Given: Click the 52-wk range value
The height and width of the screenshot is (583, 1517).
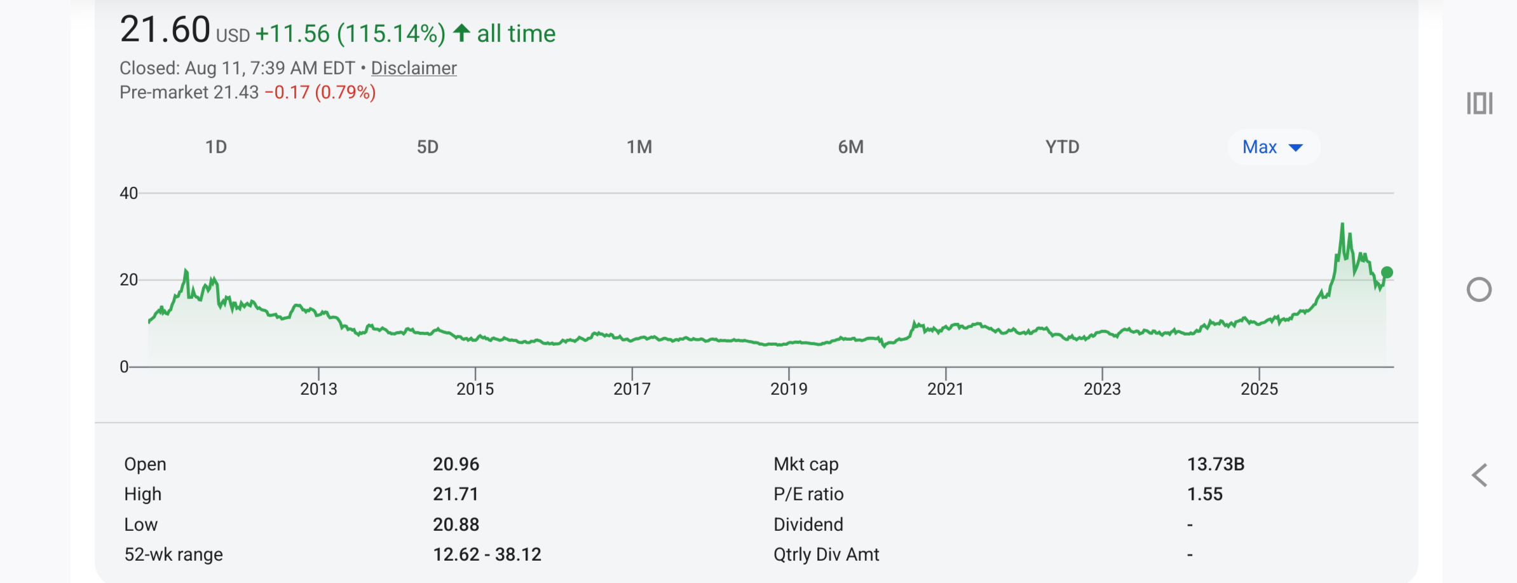Looking at the screenshot, I should coord(487,554).
